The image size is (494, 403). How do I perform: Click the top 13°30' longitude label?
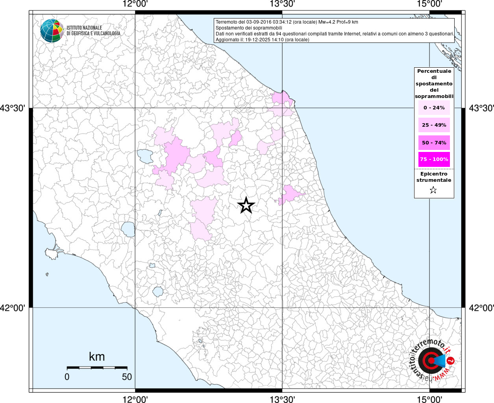tap(282, 4)
